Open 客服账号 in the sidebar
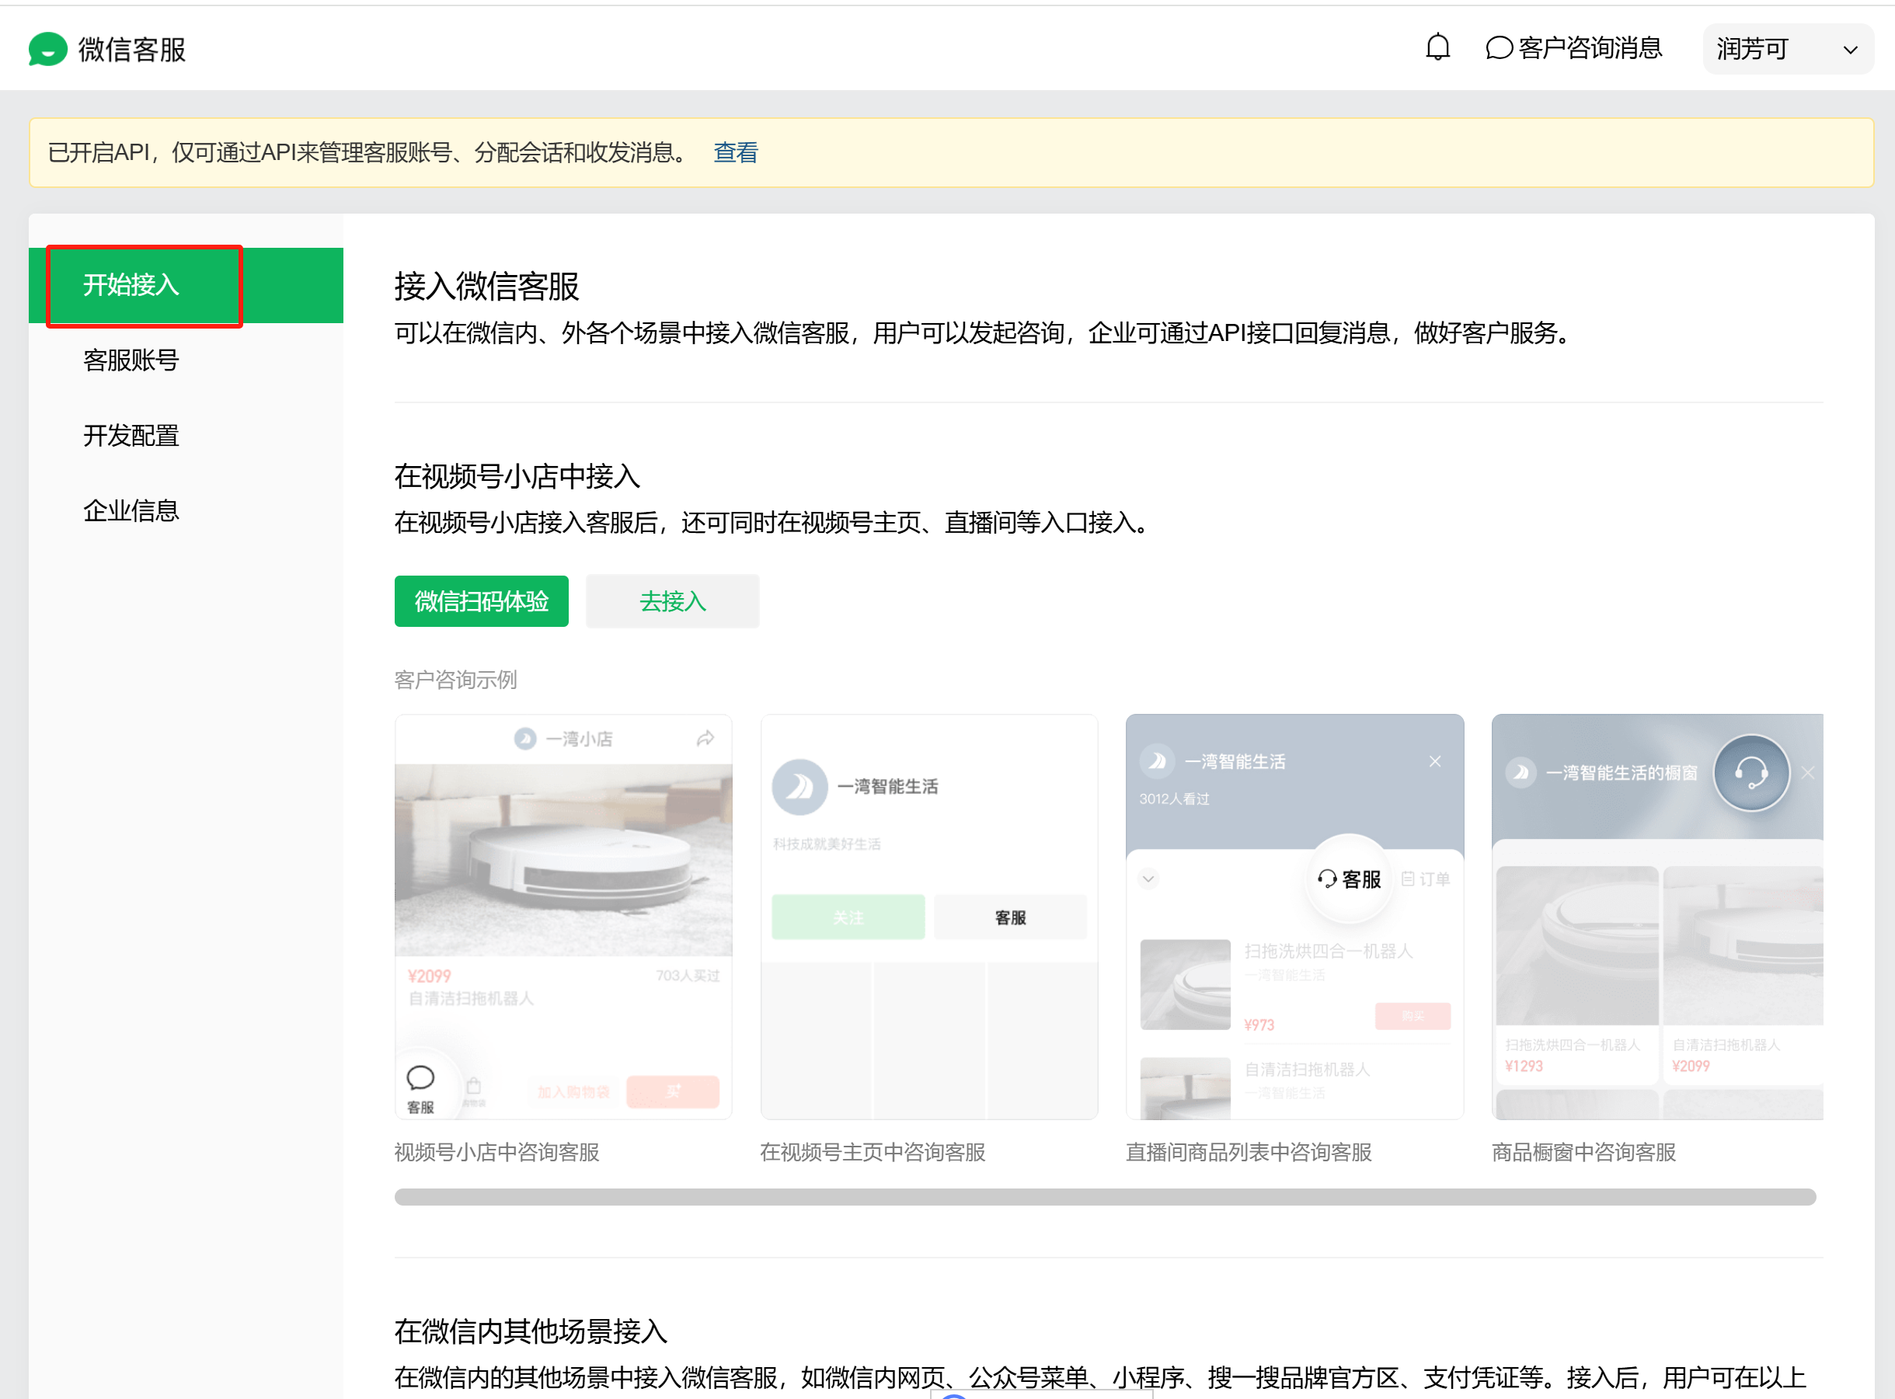The image size is (1895, 1399). 131,360
